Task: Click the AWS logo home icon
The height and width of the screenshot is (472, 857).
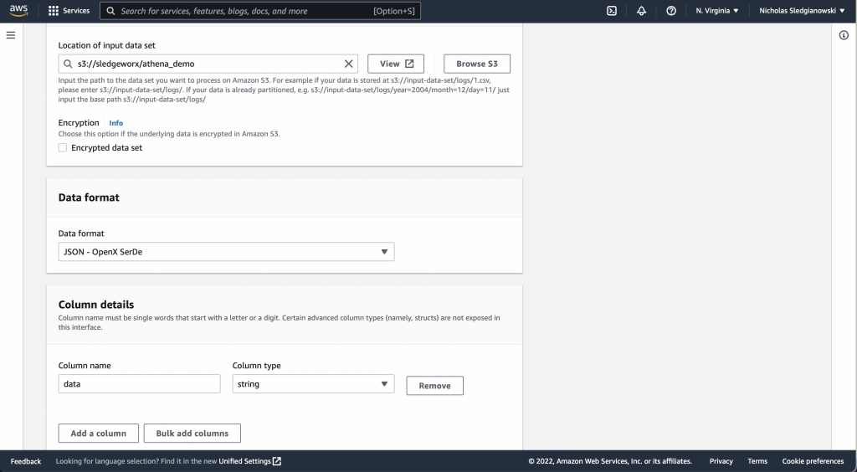Action: (x=19, y=11)
